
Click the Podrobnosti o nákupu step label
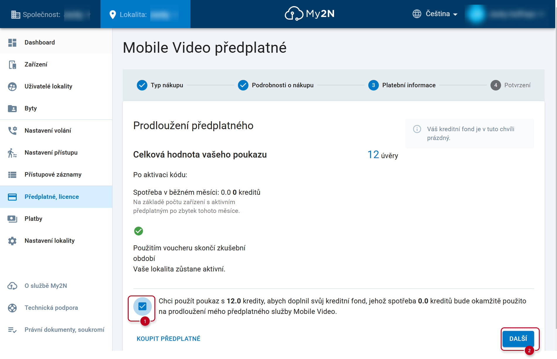(282, 85)
